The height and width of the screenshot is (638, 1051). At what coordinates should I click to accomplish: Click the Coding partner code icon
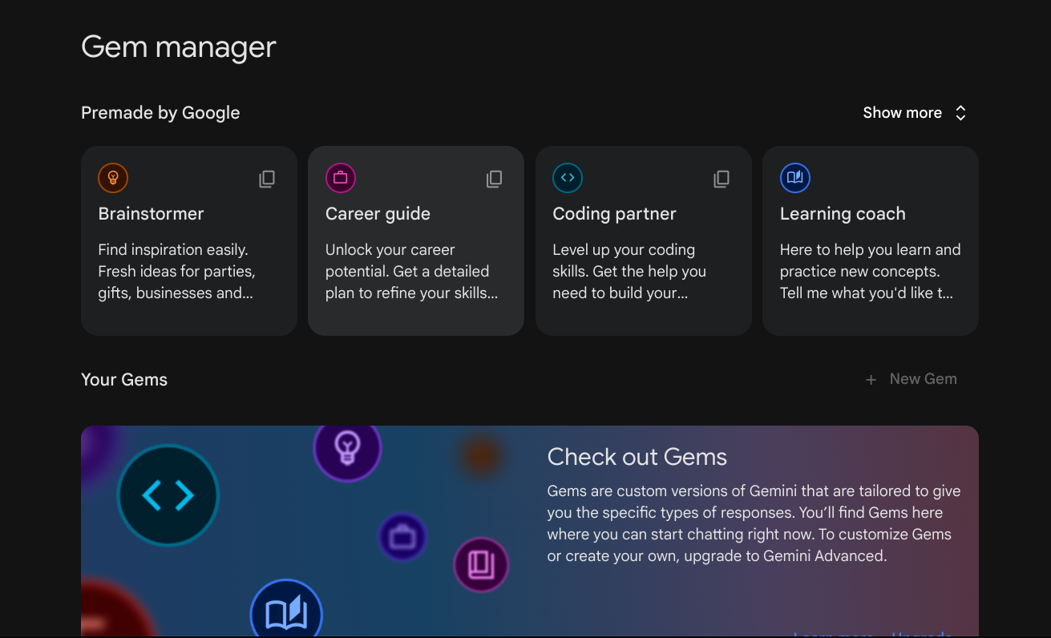click(x=568, y=178)
